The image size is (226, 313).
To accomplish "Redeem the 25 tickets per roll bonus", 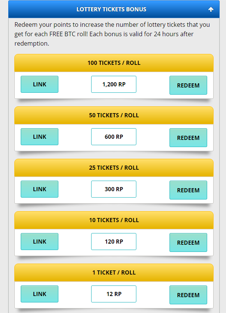I will point(188,190).
